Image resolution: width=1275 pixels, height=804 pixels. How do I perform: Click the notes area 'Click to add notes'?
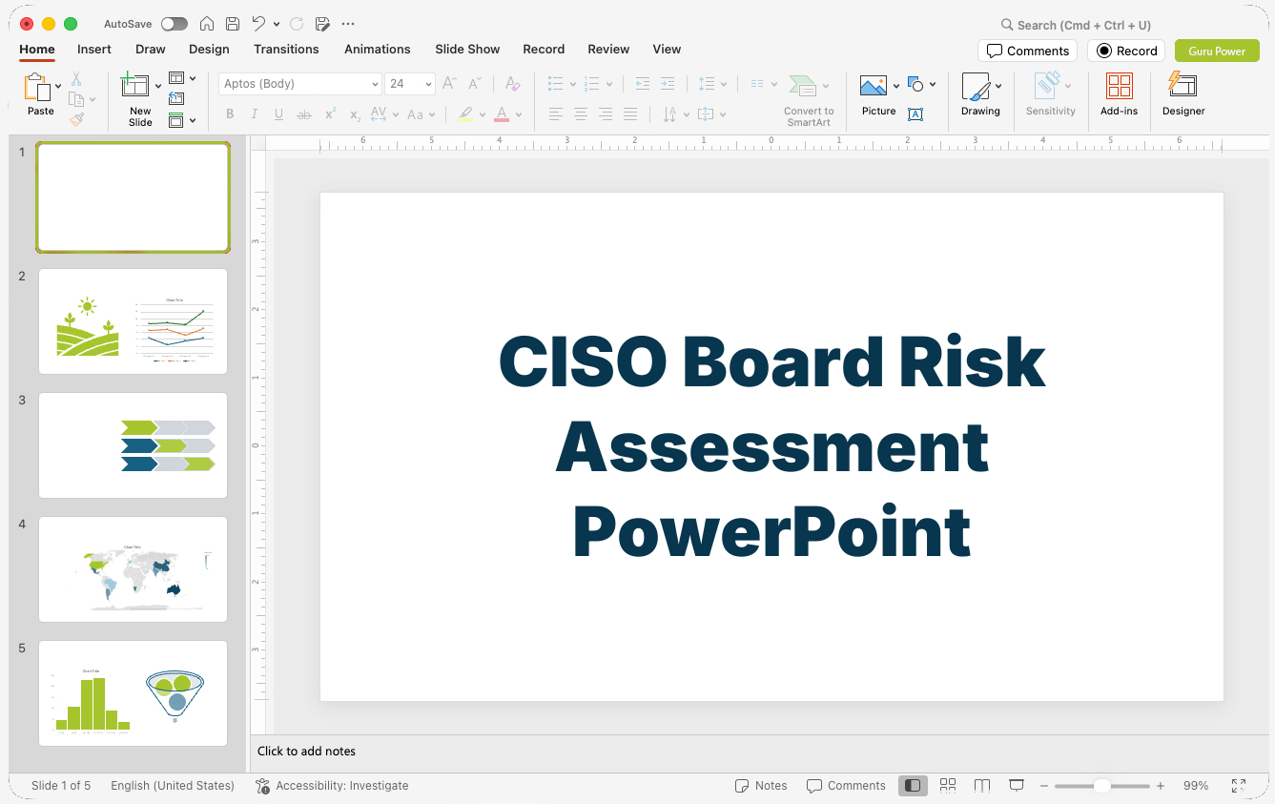(x=306, y=752)
